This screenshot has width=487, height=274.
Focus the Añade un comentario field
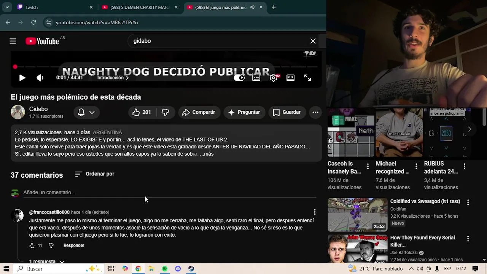(170, 192)
